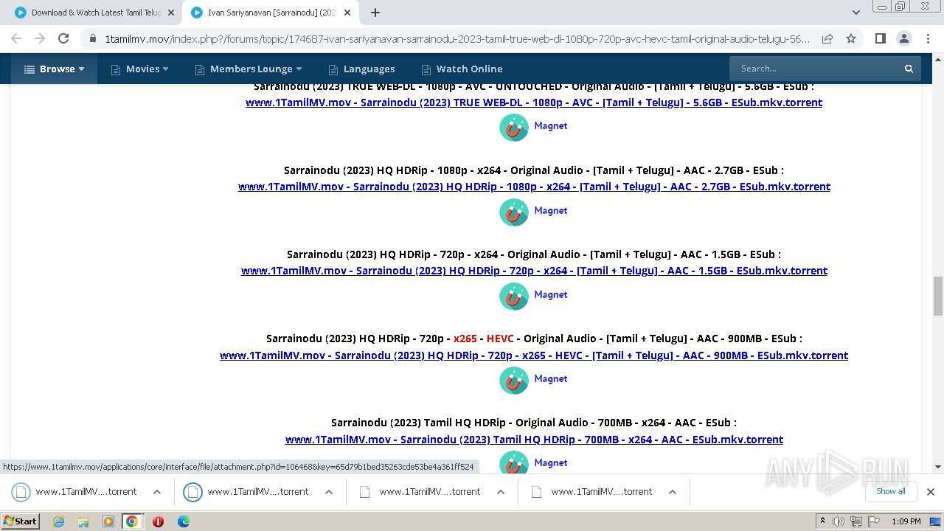Show all downloads
This screenshot has width=944, height=531.
click(890, 492)
